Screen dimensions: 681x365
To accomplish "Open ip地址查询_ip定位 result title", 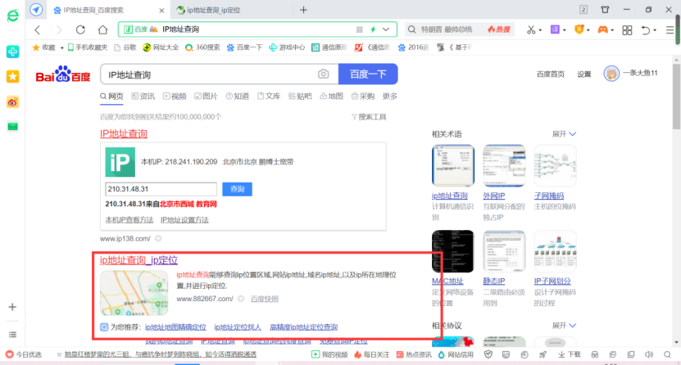I will point(139,260).
